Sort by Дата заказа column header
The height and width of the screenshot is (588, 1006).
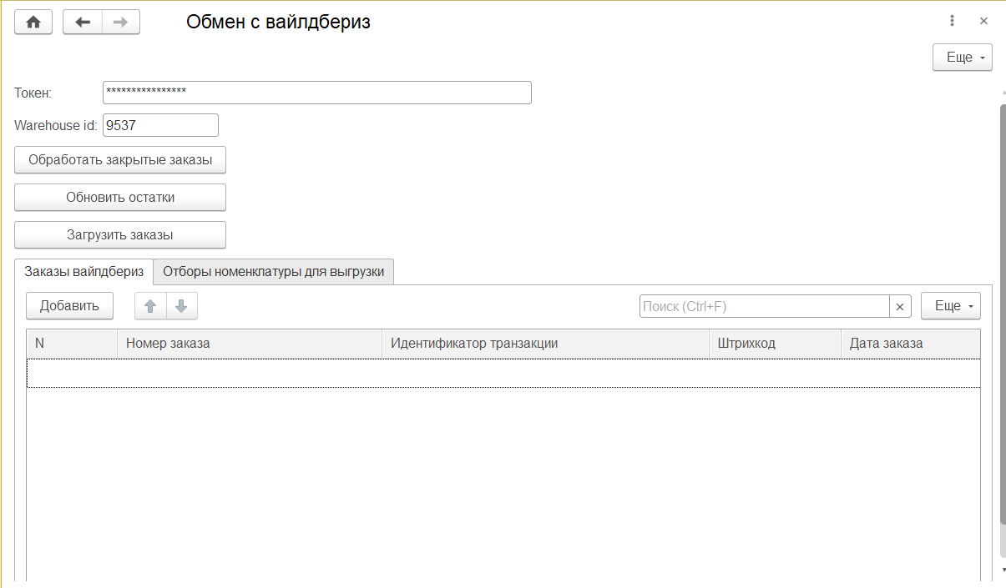click(911, 344)
